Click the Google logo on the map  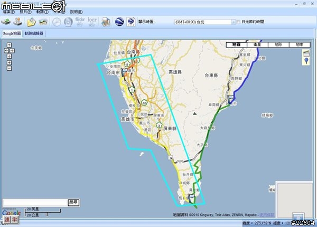[11, 212]
